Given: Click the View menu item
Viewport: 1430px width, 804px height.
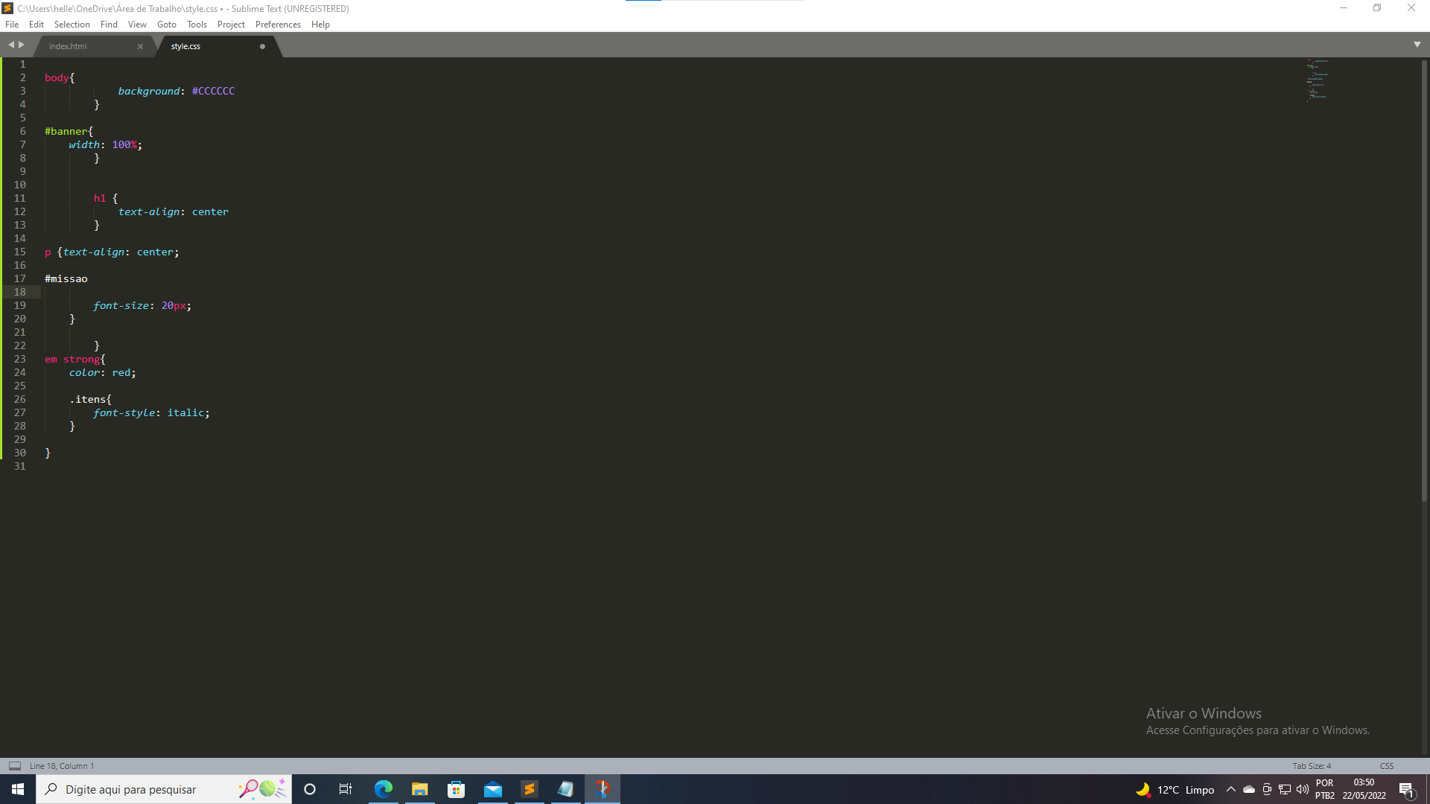Looking at the screenshot, I should coord(136,24).
